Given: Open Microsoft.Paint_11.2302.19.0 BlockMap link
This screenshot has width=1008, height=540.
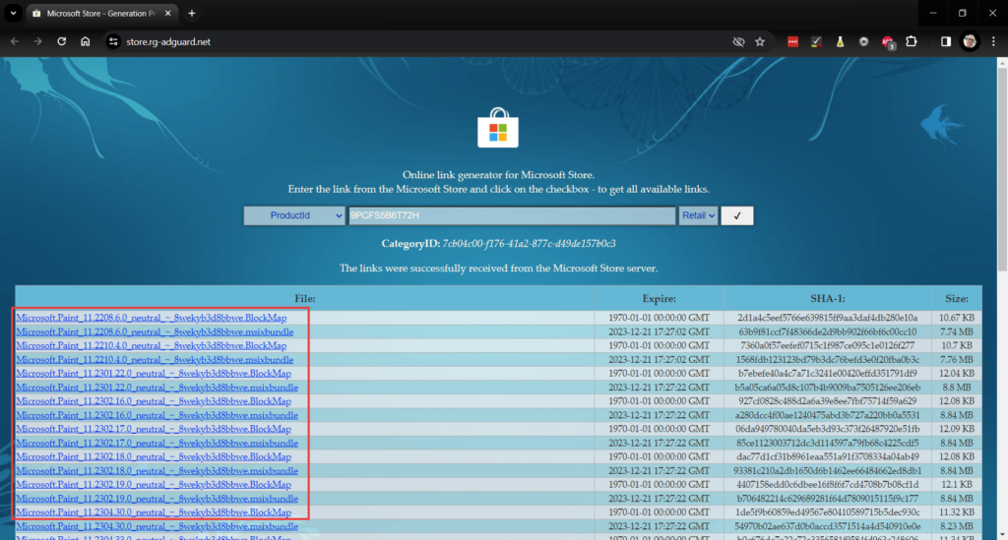Looking at the screenshot, I should click(154, 485).
